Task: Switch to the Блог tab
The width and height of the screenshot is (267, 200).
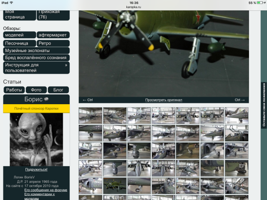Action: [x=58, y=90]
